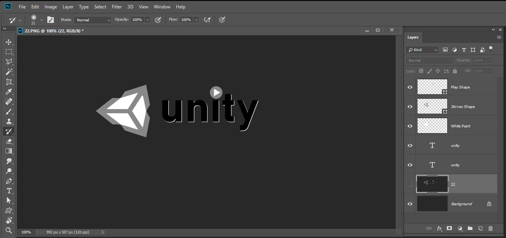Select the Crop tool
506x238 pixels.
click(x=9, y=82)
